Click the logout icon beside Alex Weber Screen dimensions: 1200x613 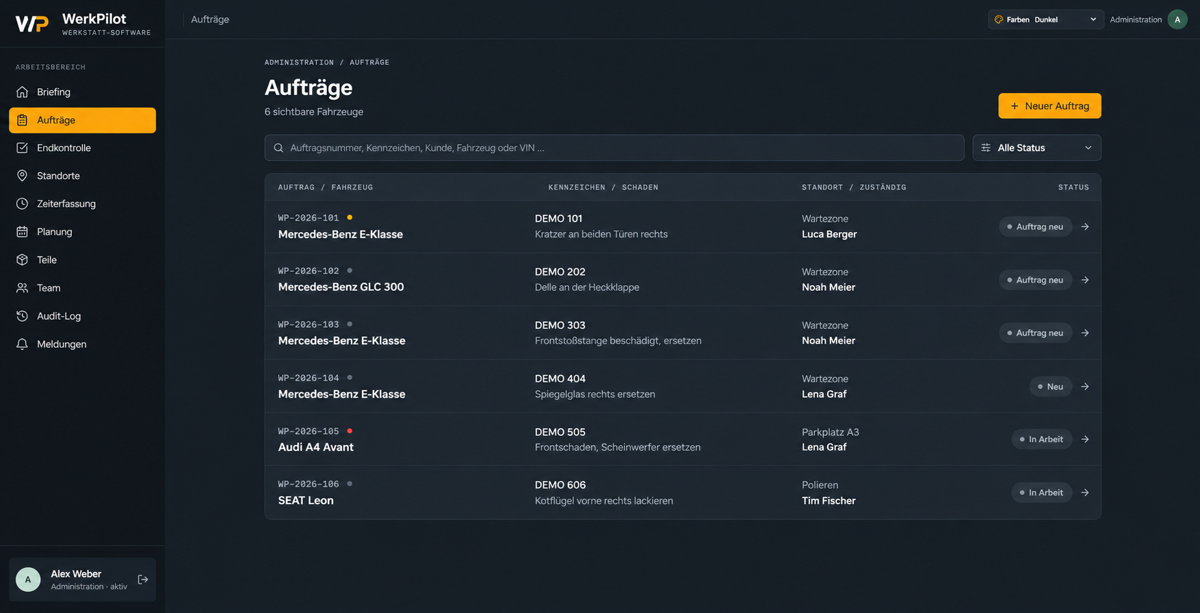coord(143,580)
